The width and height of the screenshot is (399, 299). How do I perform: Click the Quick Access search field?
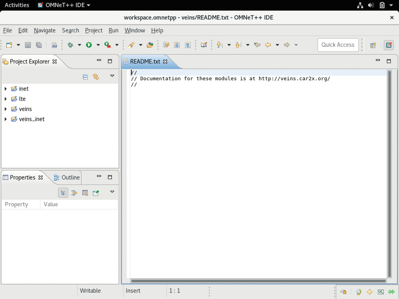coord(338,45)
